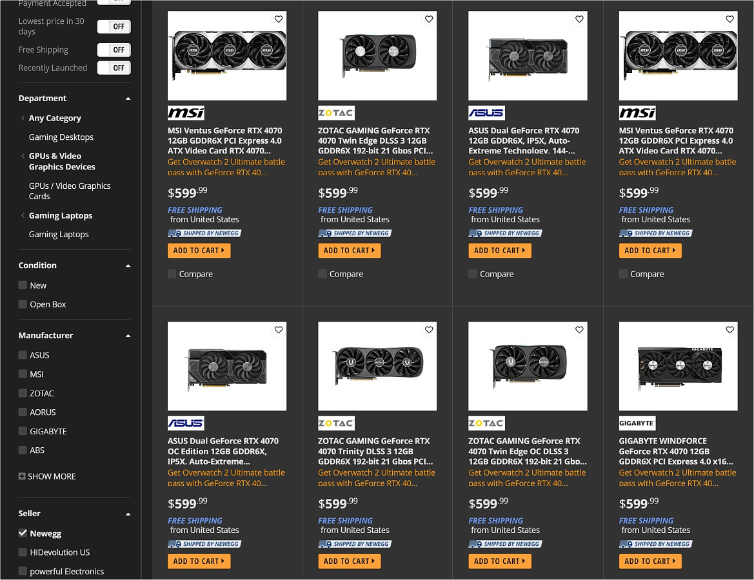Add GIGABYTE WINDFORCE card to cart
Viewport: 754px width, 580px height.
(650, 561)
